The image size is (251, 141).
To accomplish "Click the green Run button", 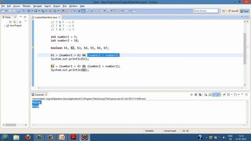I will tap(36, 11).
